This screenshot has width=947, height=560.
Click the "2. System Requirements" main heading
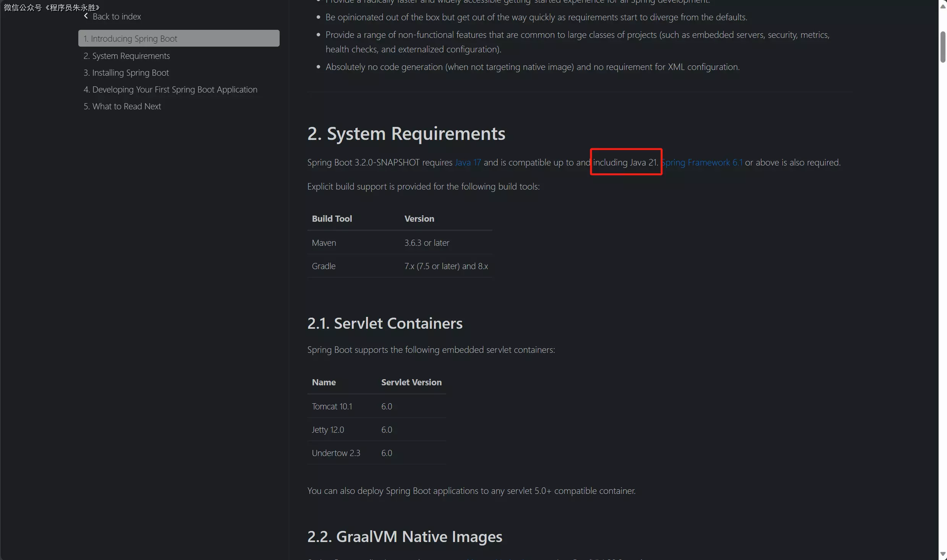tap(406, 134)
